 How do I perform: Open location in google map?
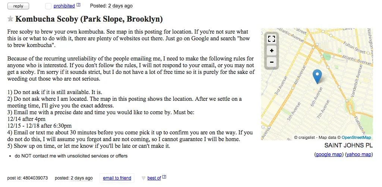pos(329,154)
